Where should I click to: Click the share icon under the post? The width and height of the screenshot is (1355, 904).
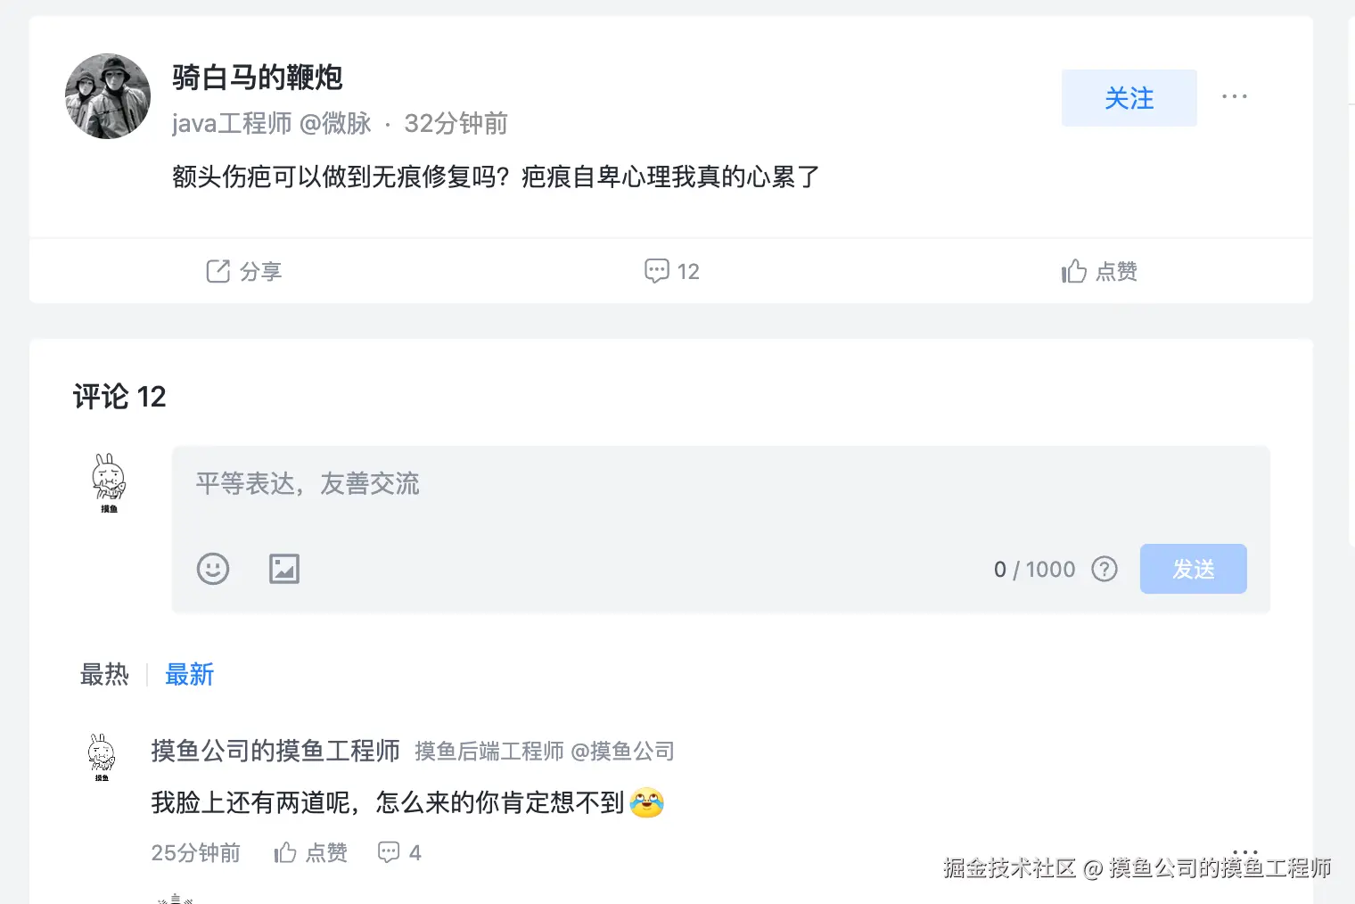coord(218,271)
